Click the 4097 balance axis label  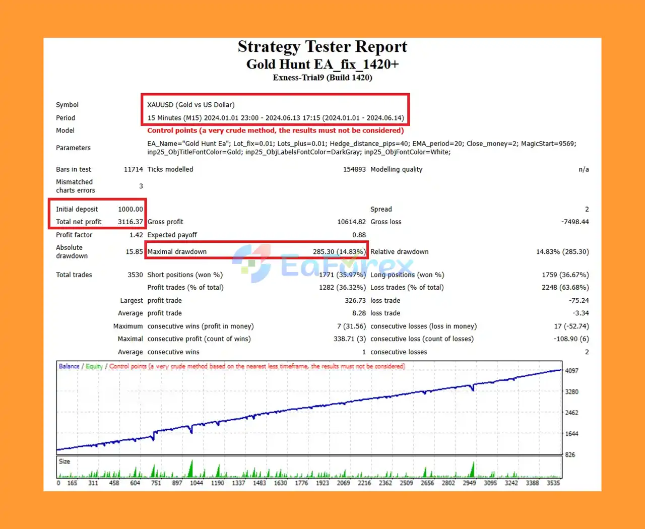point(571,371)
